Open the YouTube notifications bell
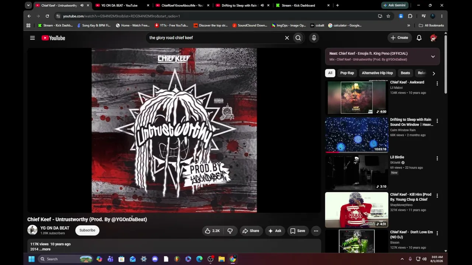Image resolution: width=472 pixels, height=265 pixels. (419, 38)
